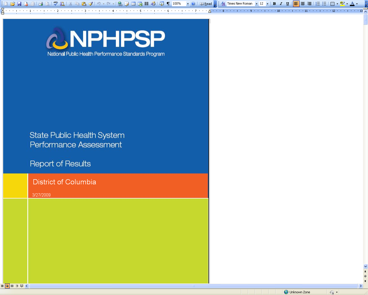Cut the selection with the scissors icon
Screen dimensions: 368x295
point(70,4)
